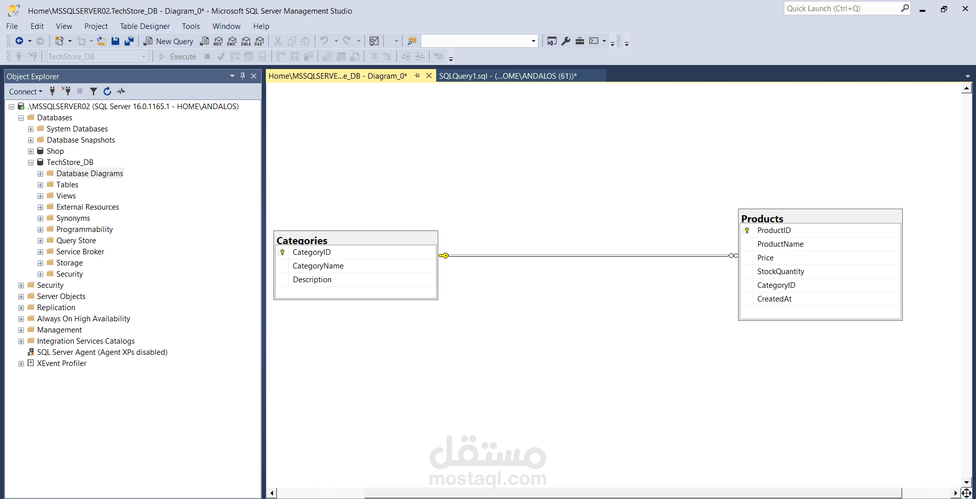Click the ProductID primary key icon in Products
This screenshot has width=976, height=499.
point(747,230)
